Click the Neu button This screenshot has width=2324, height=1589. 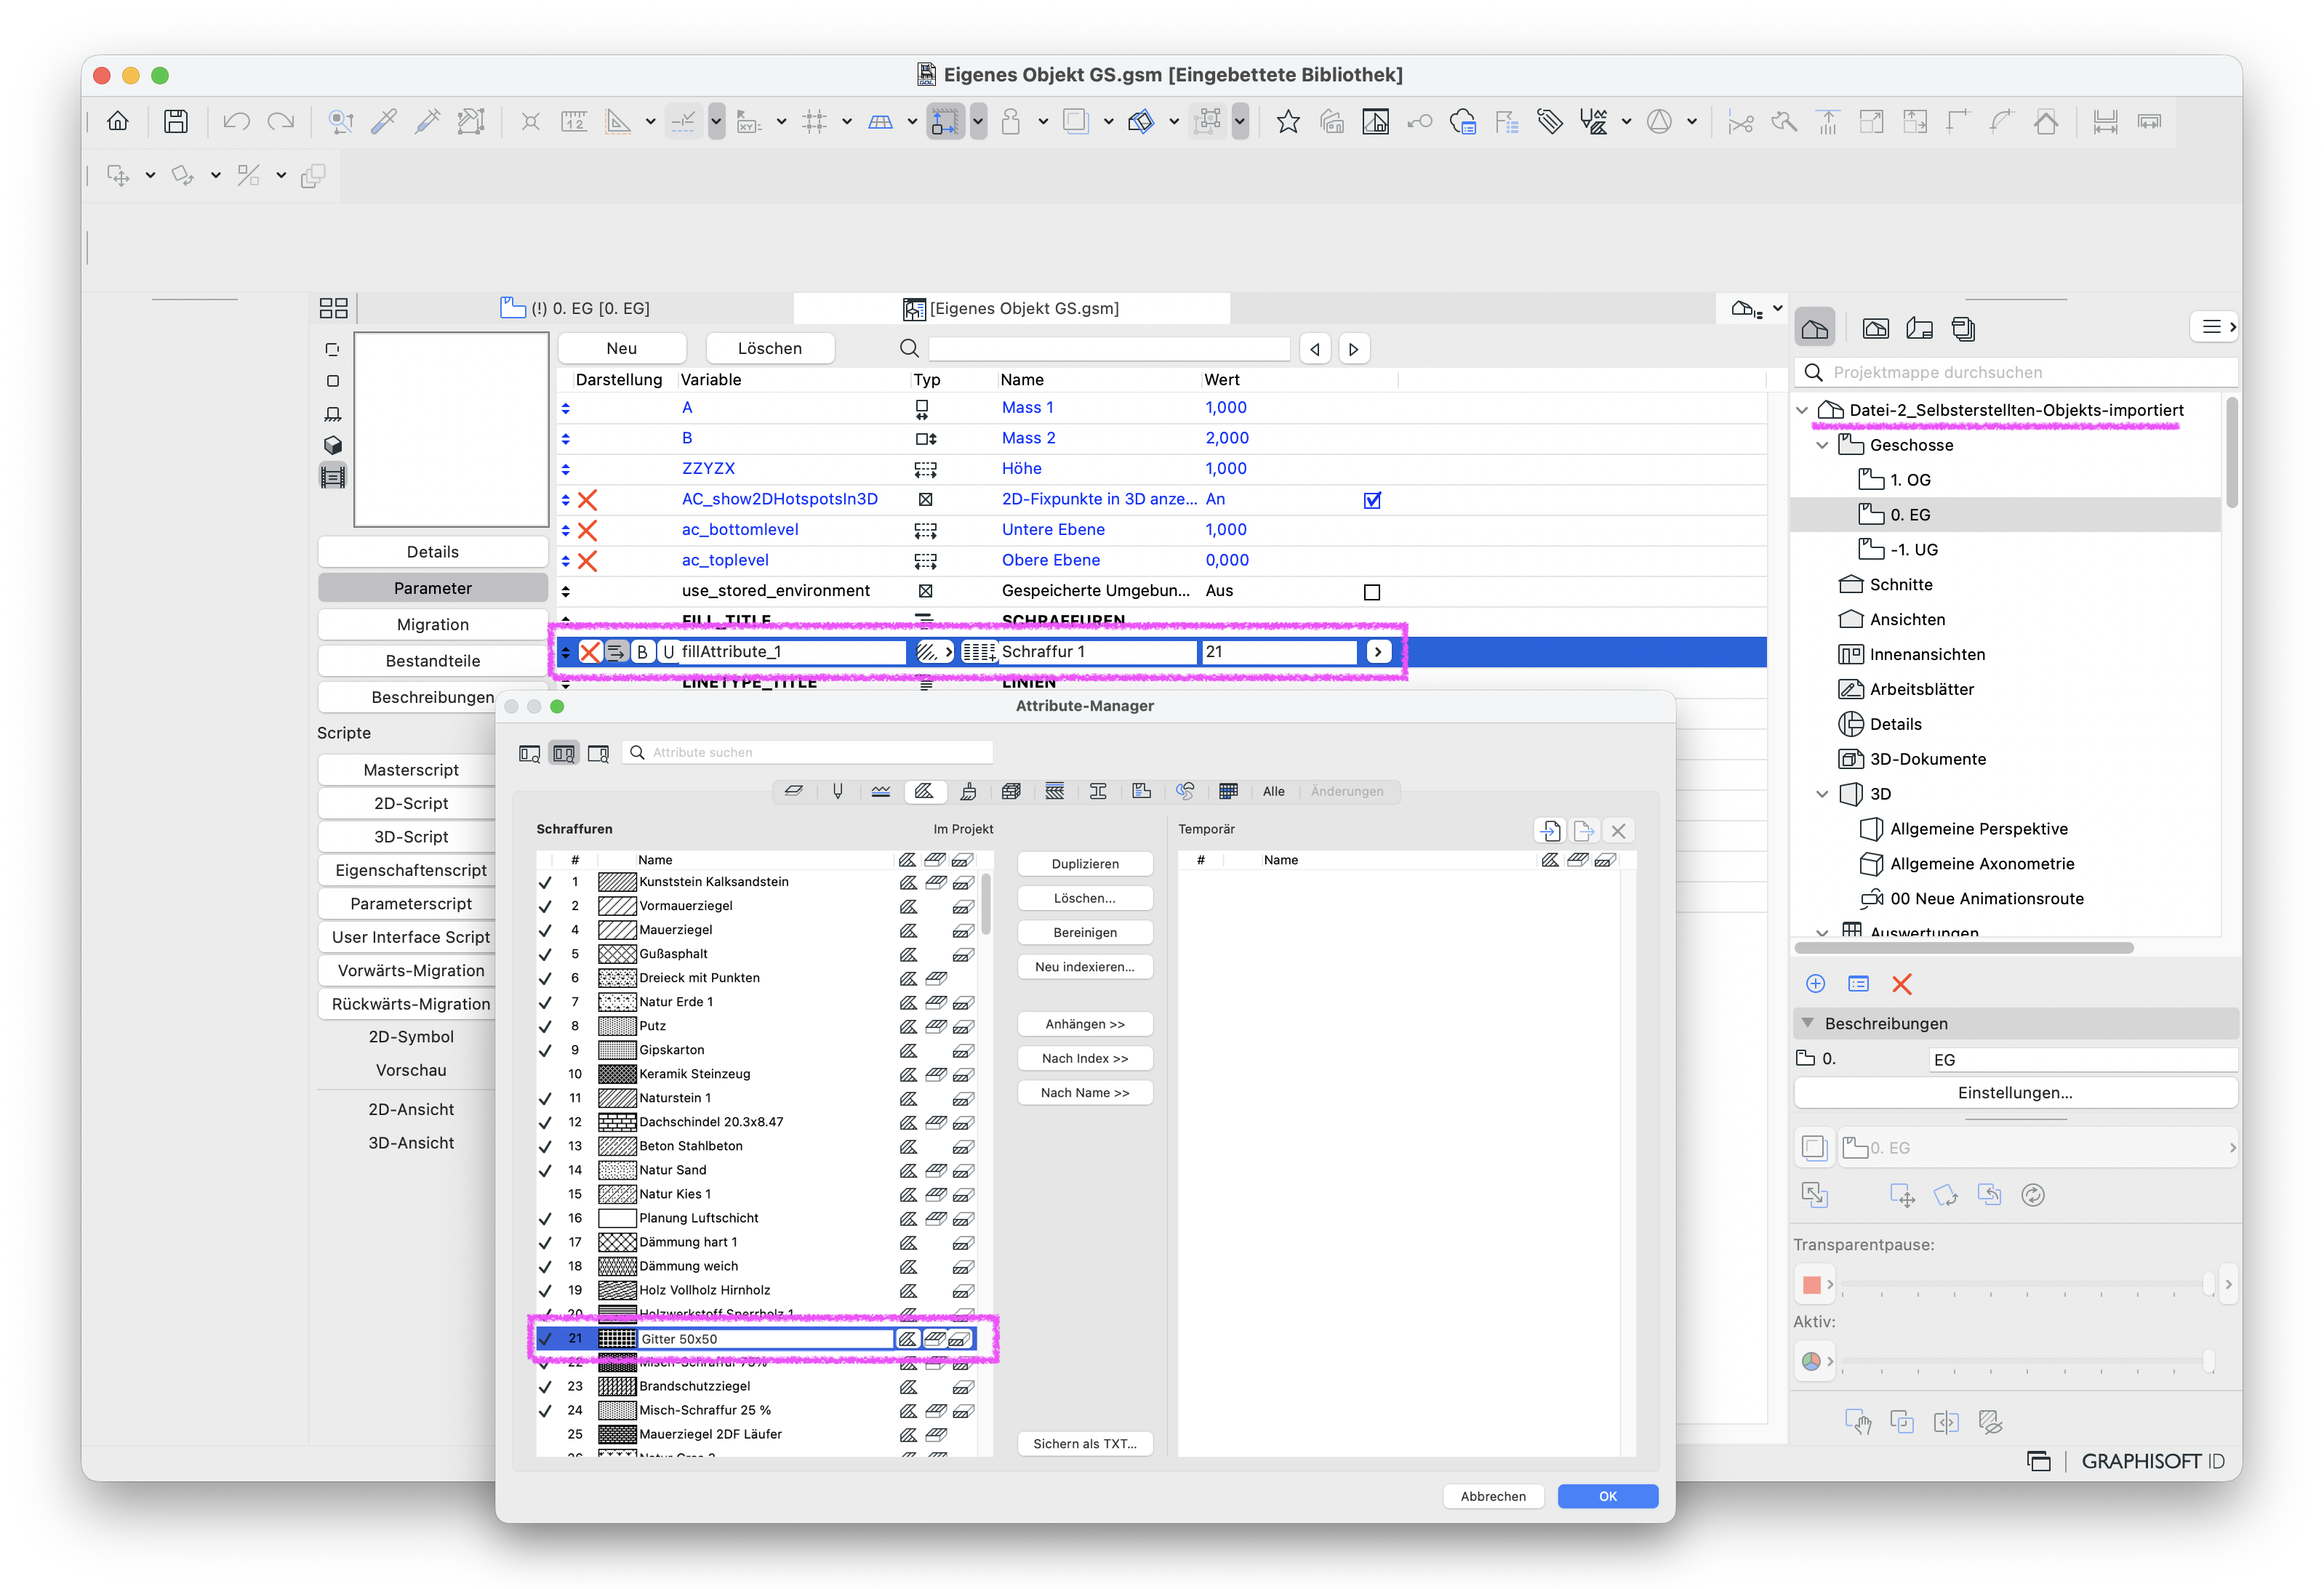pos(621,347)
